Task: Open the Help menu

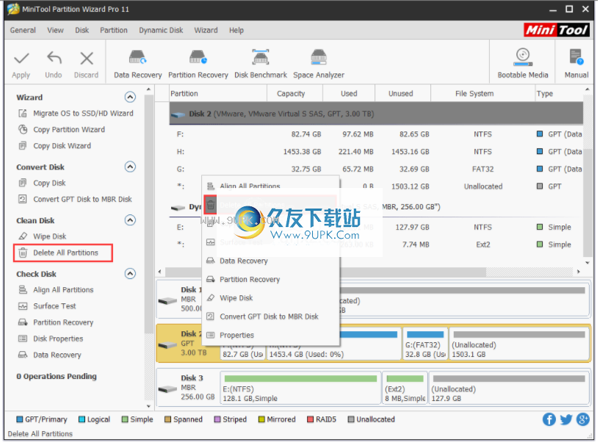Action: [236, 30]
